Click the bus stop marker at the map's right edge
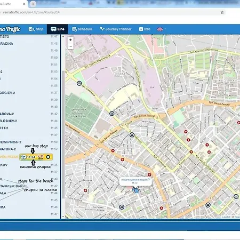 click(x=236, y=196)
